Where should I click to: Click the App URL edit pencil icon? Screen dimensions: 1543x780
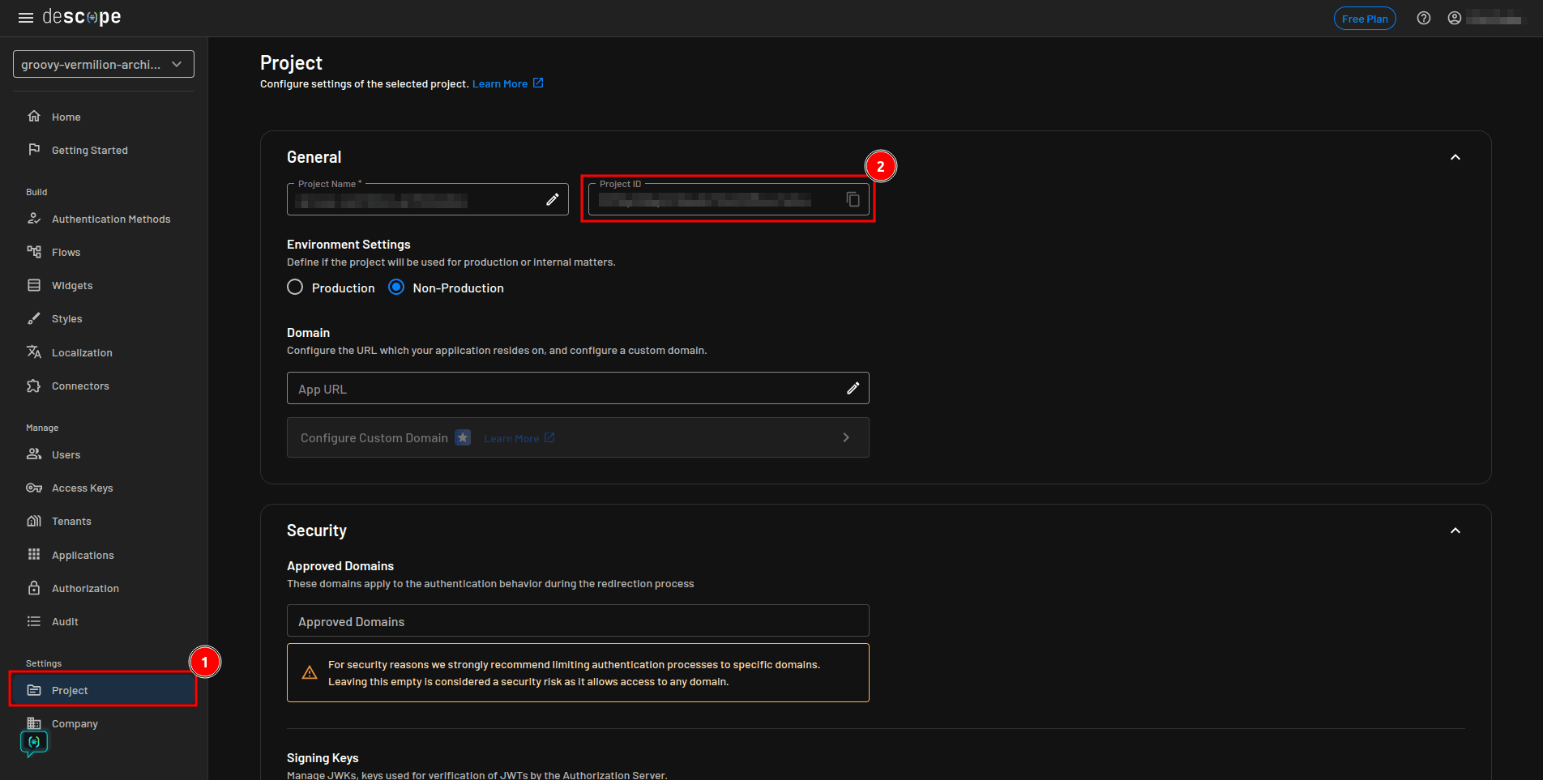[853, 389]
